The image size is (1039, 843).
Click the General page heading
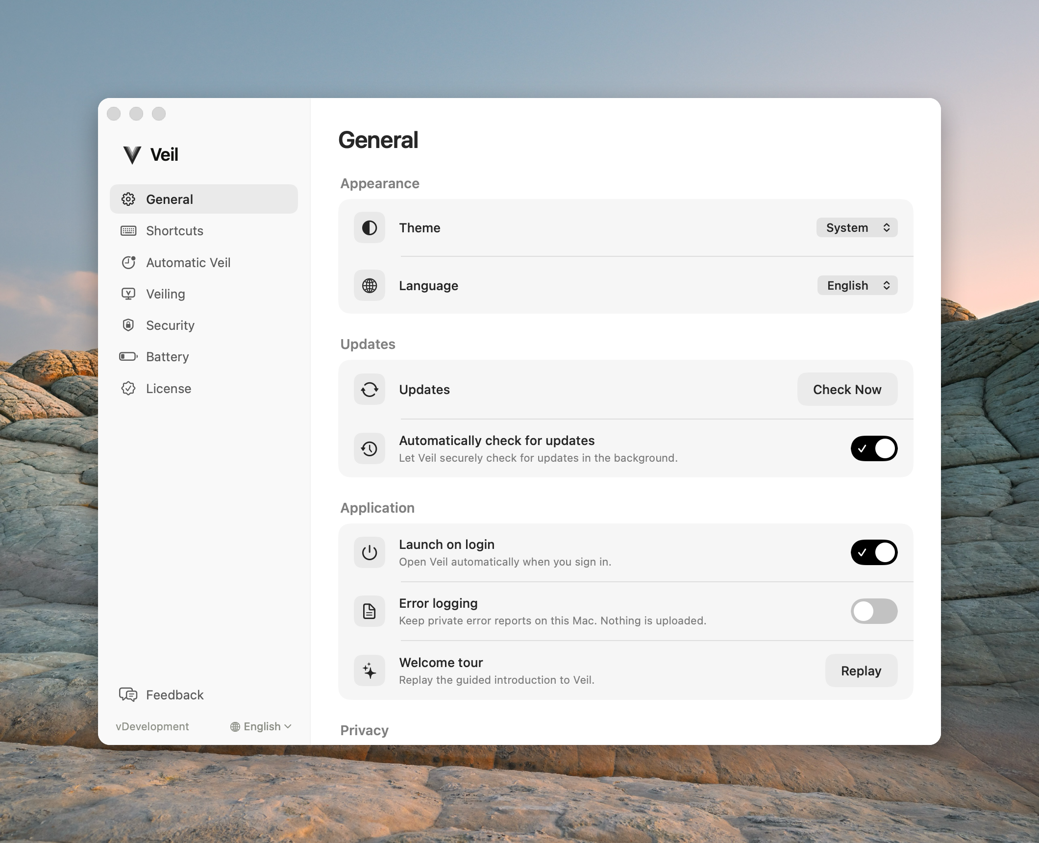[x=378, y=140]
